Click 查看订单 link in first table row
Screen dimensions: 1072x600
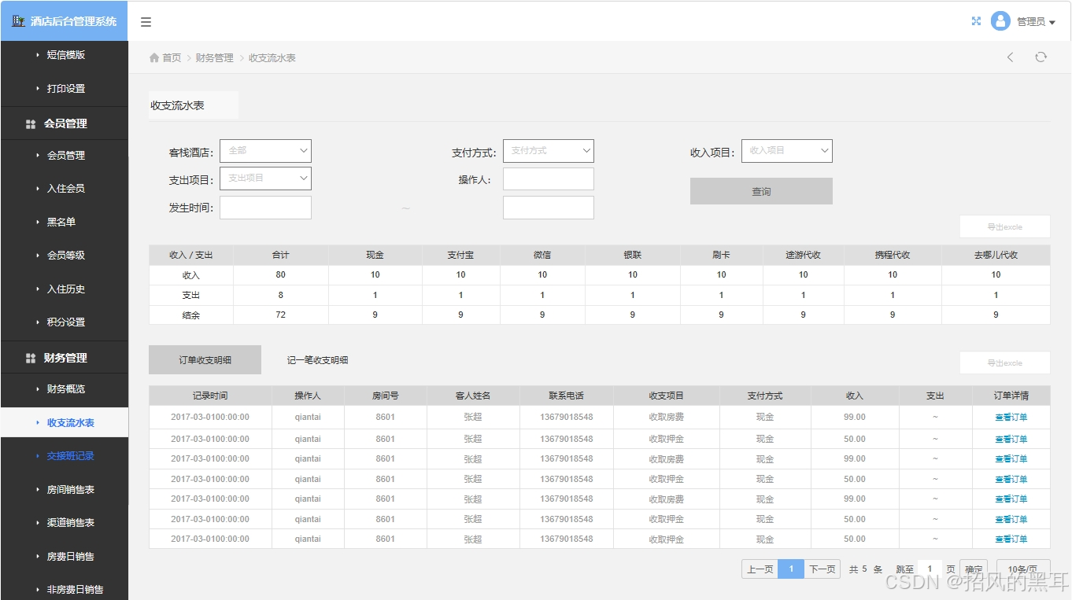click(x=1011, y=418)
